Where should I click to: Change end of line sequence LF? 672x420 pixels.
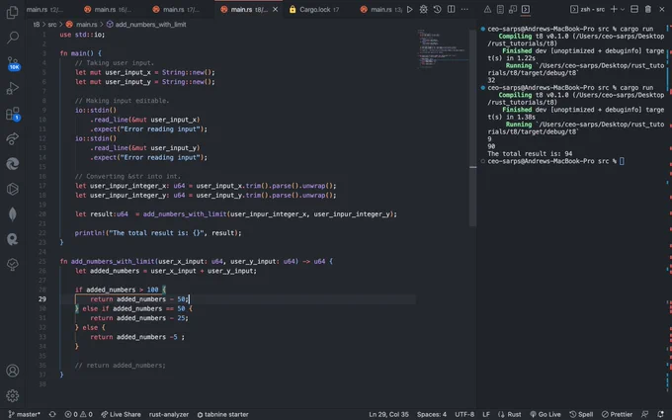486,414
